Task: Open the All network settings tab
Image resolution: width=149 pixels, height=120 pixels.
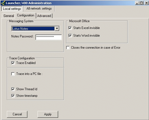Action: (x=39, y=8)
